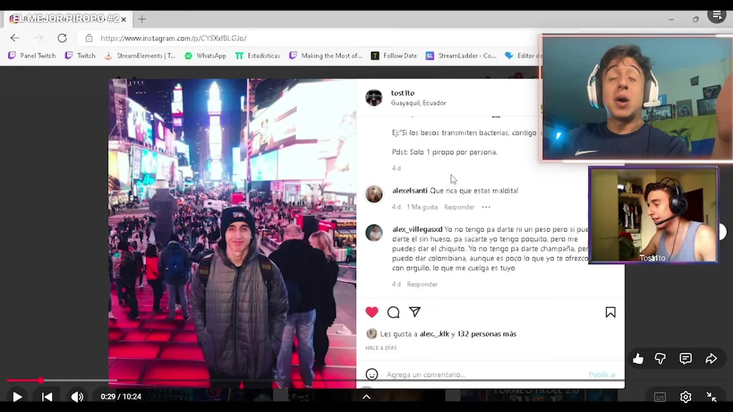Screen dimensions: 733x412
Task: Open video player settings gear
Action: click(685, 397)
